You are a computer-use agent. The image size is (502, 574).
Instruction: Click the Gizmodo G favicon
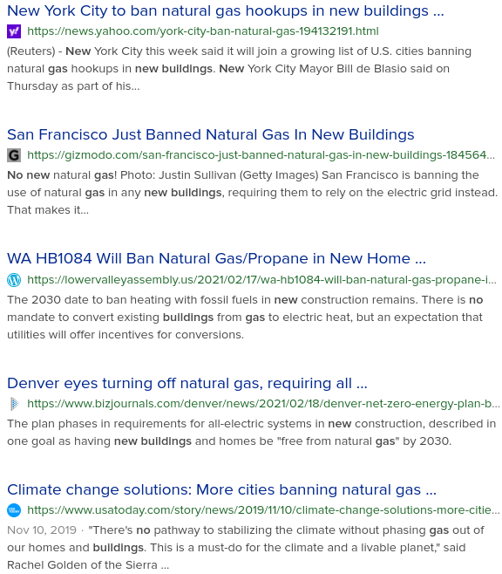(x=14, y=155)
